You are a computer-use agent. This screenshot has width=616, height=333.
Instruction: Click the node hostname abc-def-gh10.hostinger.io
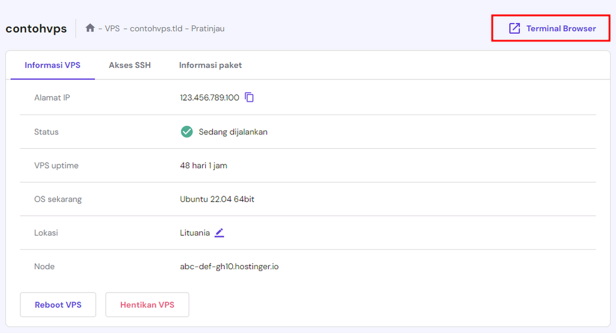(x=229, y=266)
